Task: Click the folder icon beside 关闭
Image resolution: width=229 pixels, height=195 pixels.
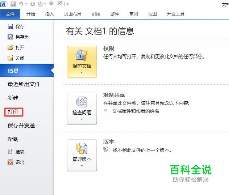Action: 11,58
